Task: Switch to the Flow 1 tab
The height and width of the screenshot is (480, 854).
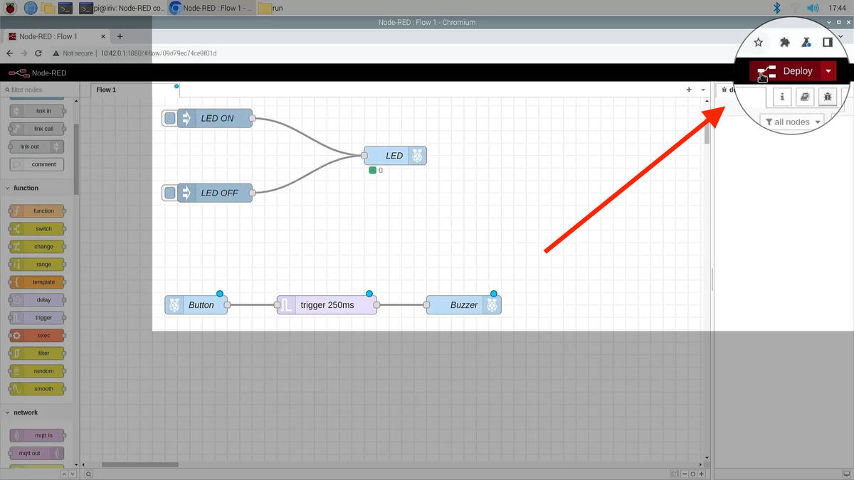Action: coord(106,90)
